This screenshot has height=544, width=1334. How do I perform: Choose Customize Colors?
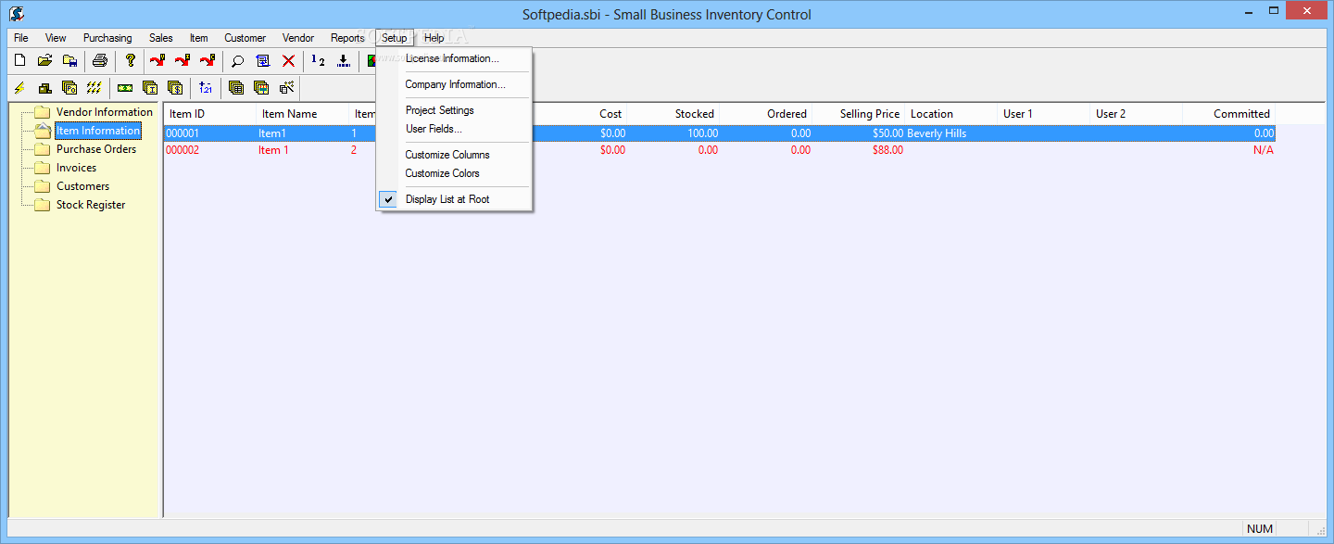[x=454, y=173]
